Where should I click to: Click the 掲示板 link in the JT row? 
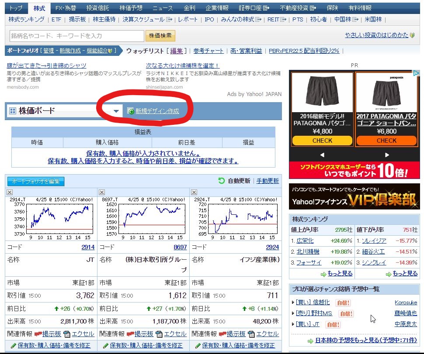click(x=52, y=334)
